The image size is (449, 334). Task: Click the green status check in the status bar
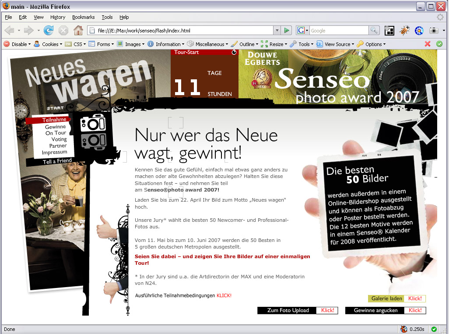pos(434,329)
